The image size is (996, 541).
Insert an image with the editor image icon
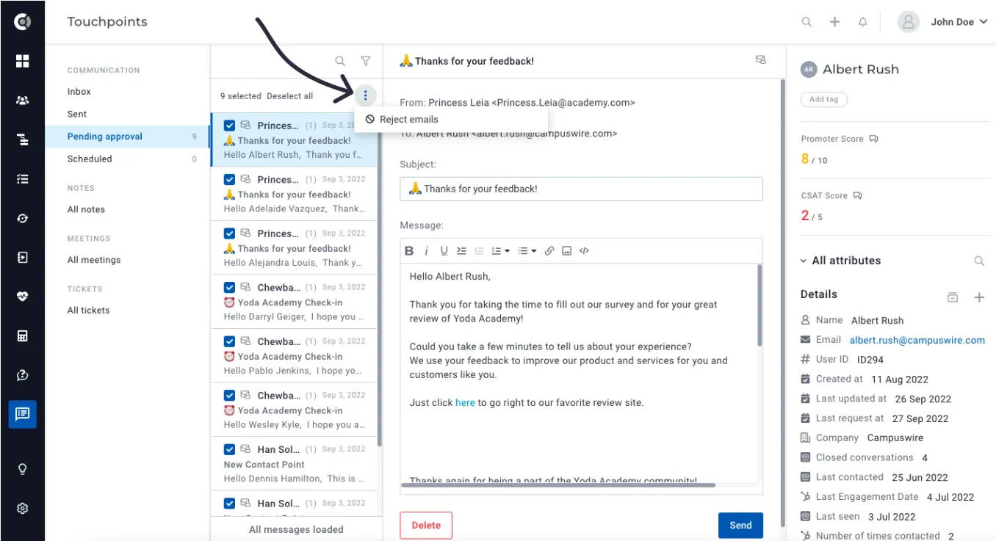(566, 251)
